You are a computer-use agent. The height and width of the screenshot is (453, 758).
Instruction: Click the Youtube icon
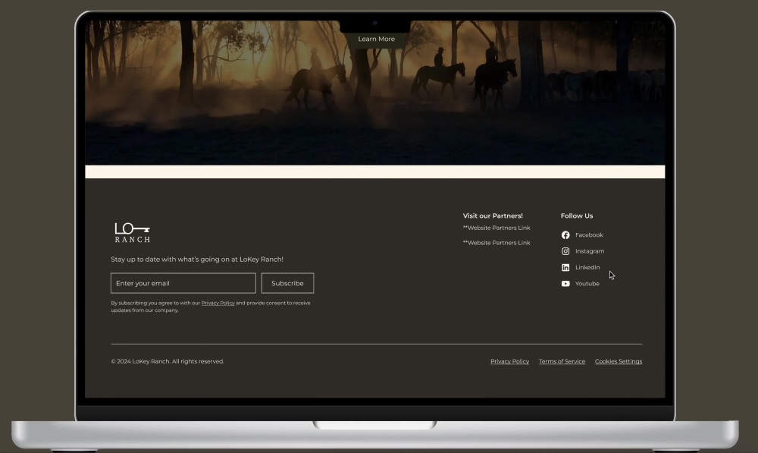point(565,284)
